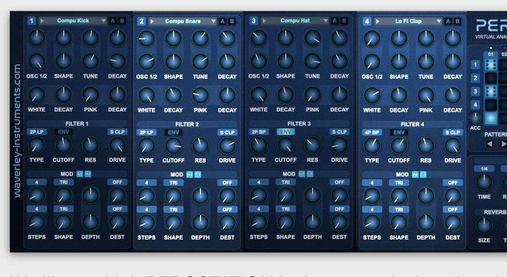Play preview of Compu Kick preset
The width and height of the screenshot is (507, 277).
click(x=42, y=21)
